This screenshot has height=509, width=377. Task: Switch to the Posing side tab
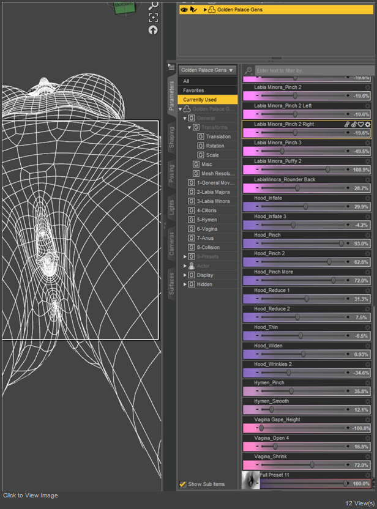[x=171, y=174]
